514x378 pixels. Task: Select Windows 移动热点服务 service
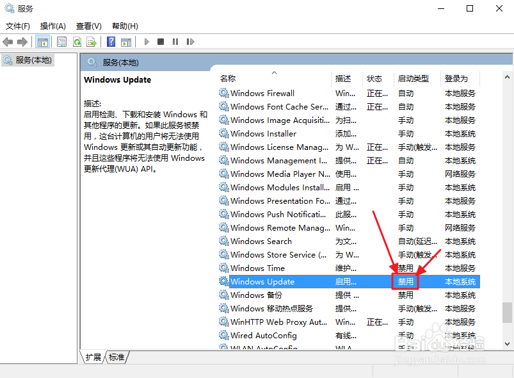349,308
